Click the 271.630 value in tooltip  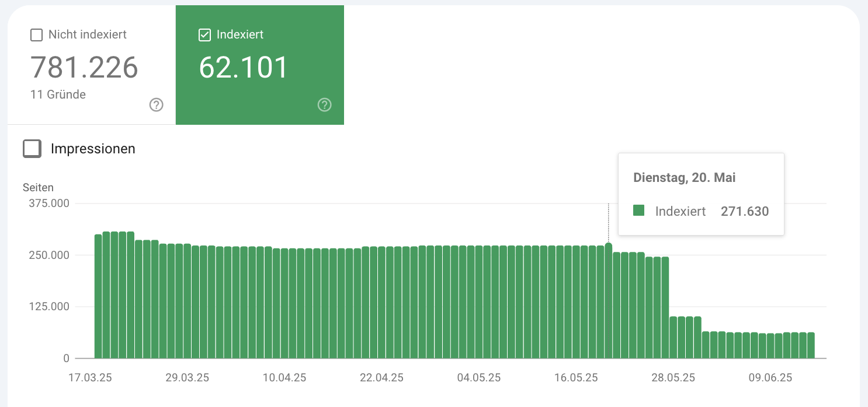(745, 212)
